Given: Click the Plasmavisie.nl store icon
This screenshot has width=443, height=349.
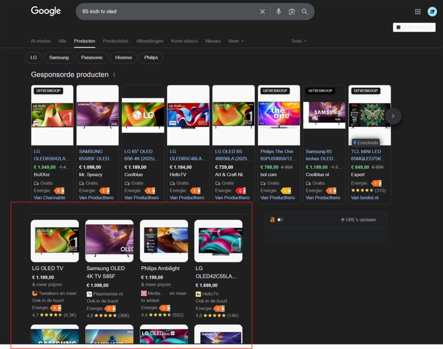Looking at the screenshot, I should [x=89, y=294].
